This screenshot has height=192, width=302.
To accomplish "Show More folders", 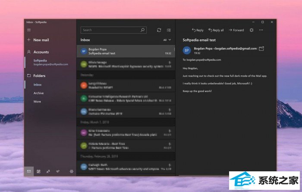I will (x=37, y=102).
